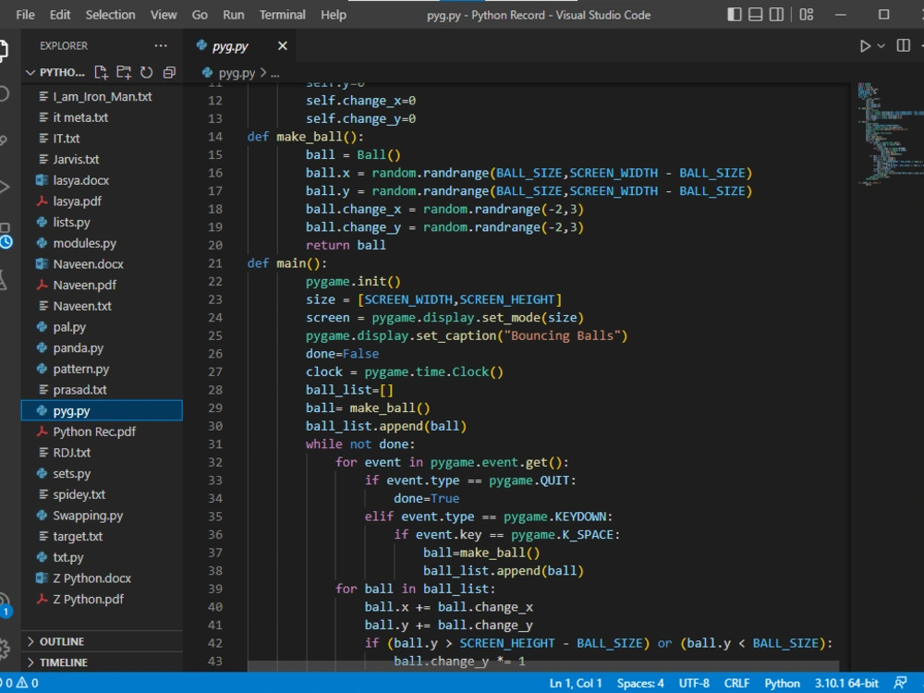The width and height of the screenshot is (924, 693).
Task: Open target.txt from the file list
Action: point(102,536)
